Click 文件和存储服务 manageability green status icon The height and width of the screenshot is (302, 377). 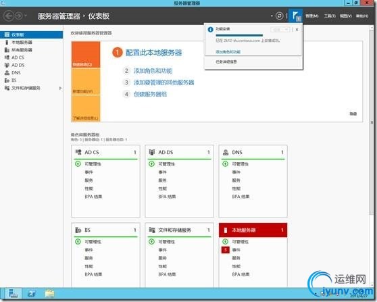pyautogui.click(x=152, y=242)
